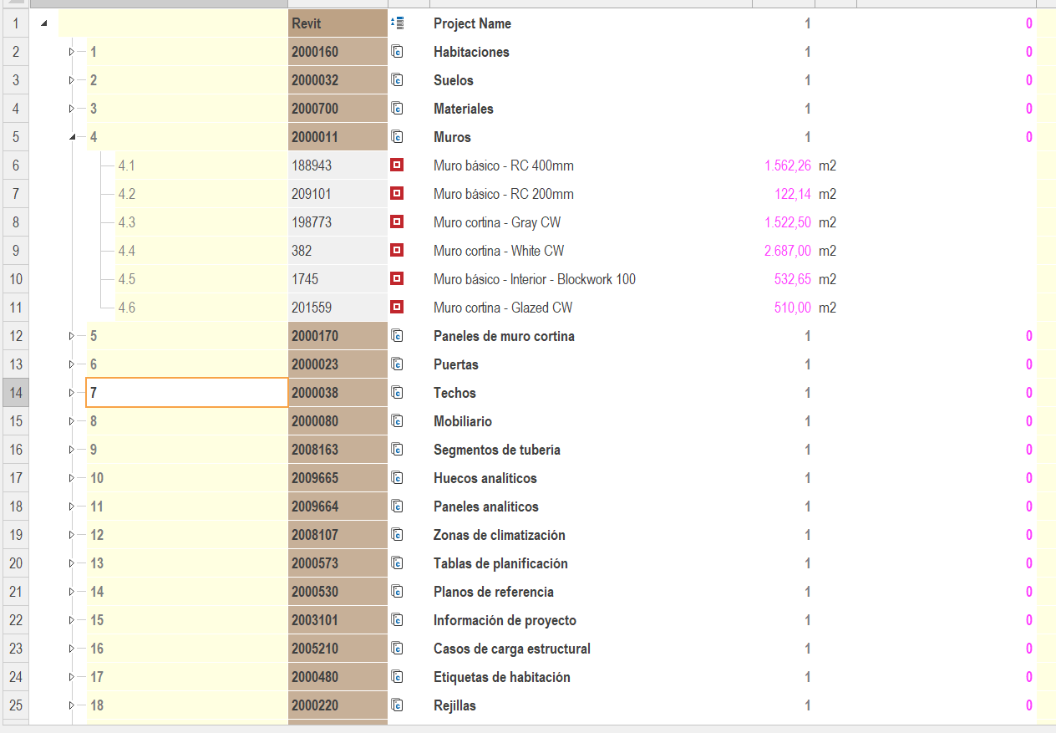
Task: Click chapter icon for Tablas de planificación
Action: [397, 563]
